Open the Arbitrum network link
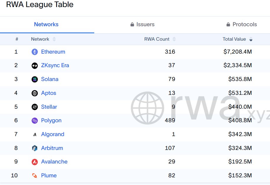 click(x=52, y=148)
